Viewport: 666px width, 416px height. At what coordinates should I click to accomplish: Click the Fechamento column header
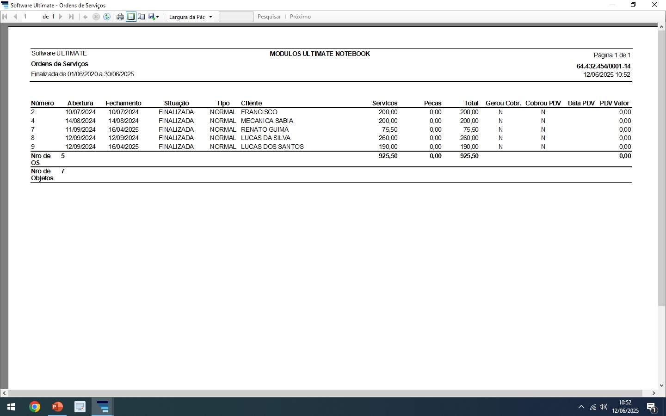tap(123, 103)
